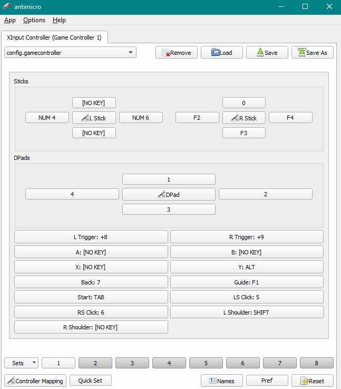
Task: Click the F4 stick button
Action: [x=291, y=118]
